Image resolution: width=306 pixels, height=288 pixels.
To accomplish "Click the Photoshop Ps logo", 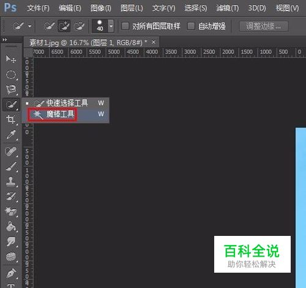I will point(10,8).
